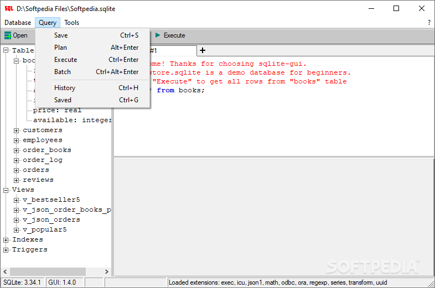Click the tree scrollbar right arrow

[106, 271]
